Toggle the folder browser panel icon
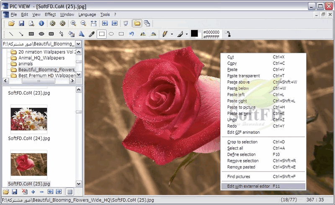Image resolution: width=335 pixels, height=205 pixels. pyautogui.click(x=137, y=23)
